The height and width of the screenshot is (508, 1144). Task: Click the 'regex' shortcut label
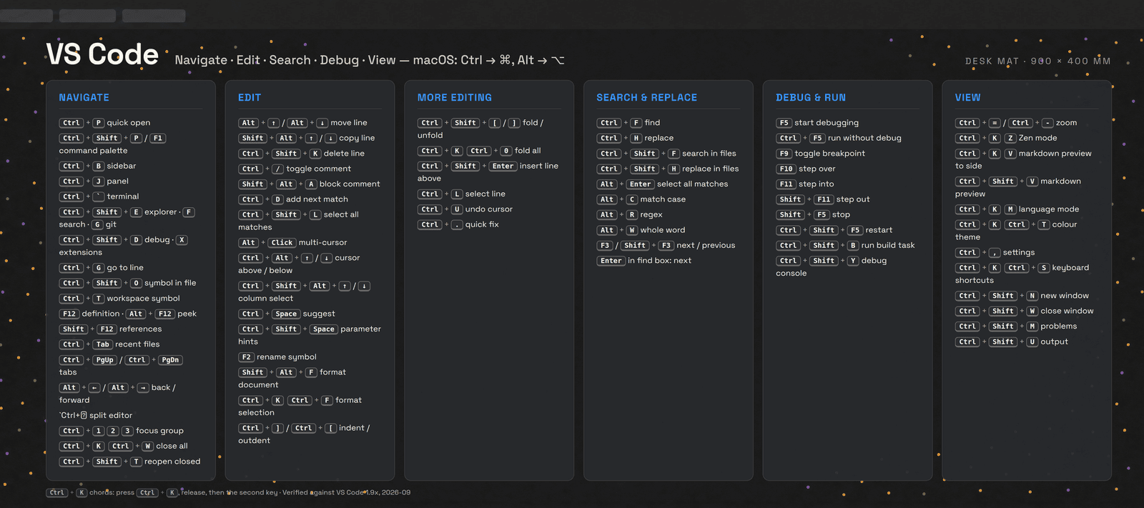[651, 215]
